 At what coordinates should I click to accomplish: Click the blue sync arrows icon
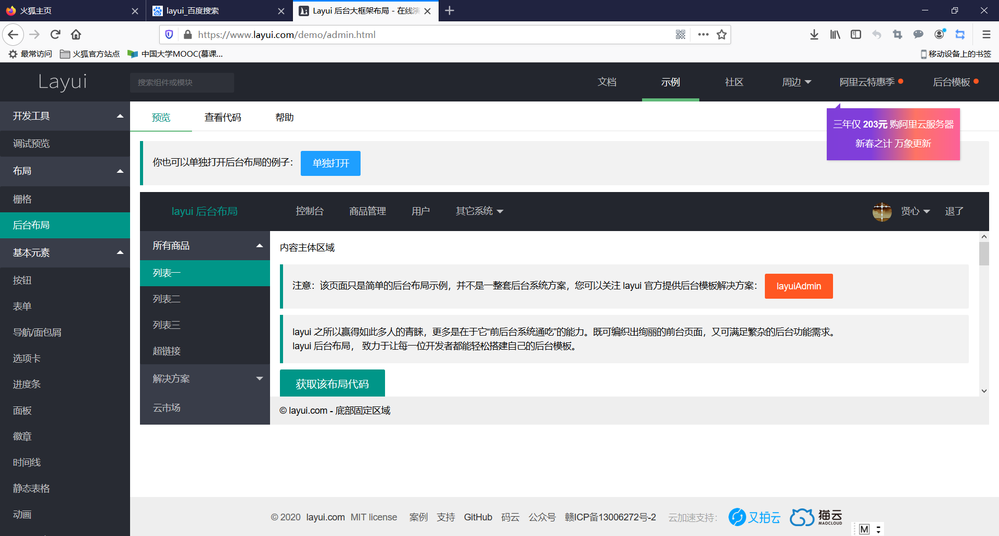(960, 34)
